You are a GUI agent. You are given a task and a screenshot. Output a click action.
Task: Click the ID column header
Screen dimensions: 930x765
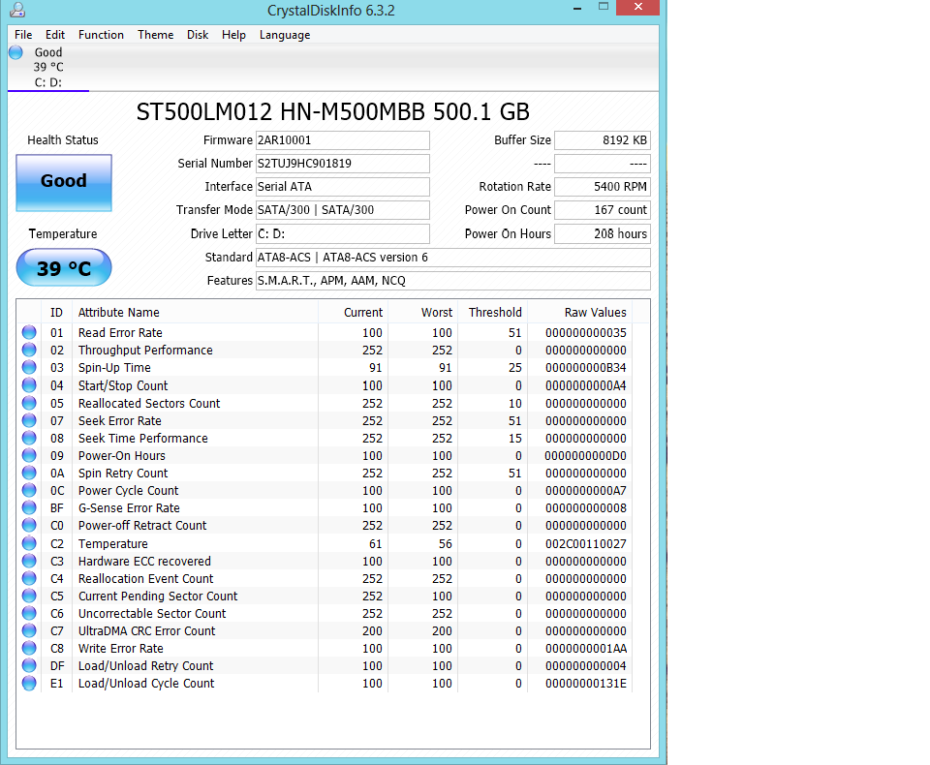56,313
